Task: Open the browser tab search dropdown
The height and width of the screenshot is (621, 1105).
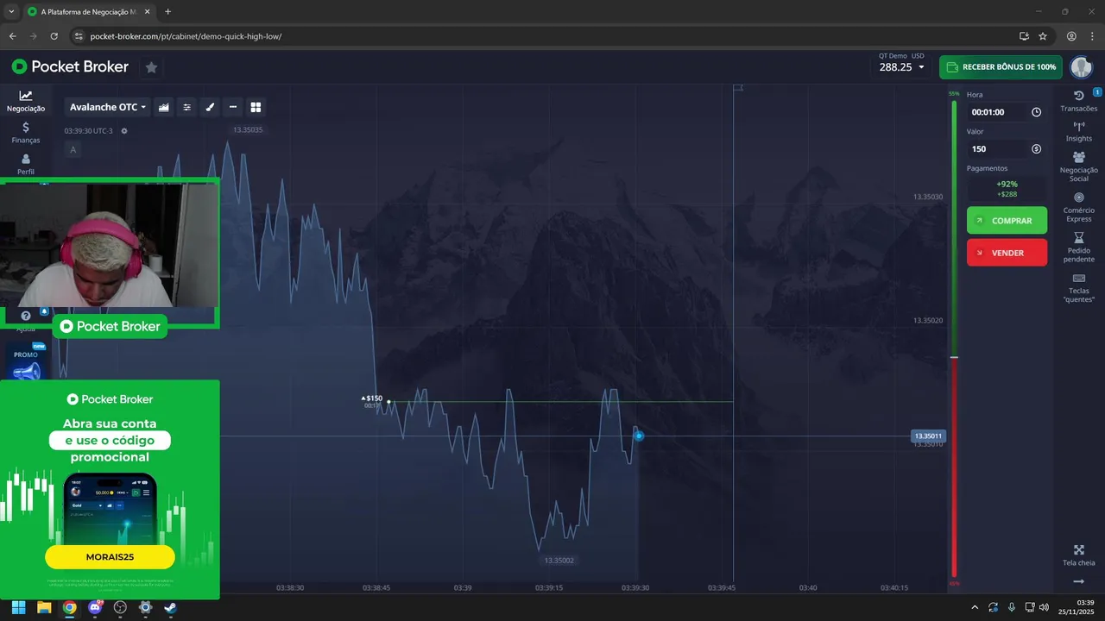Action: click(10, 12)
